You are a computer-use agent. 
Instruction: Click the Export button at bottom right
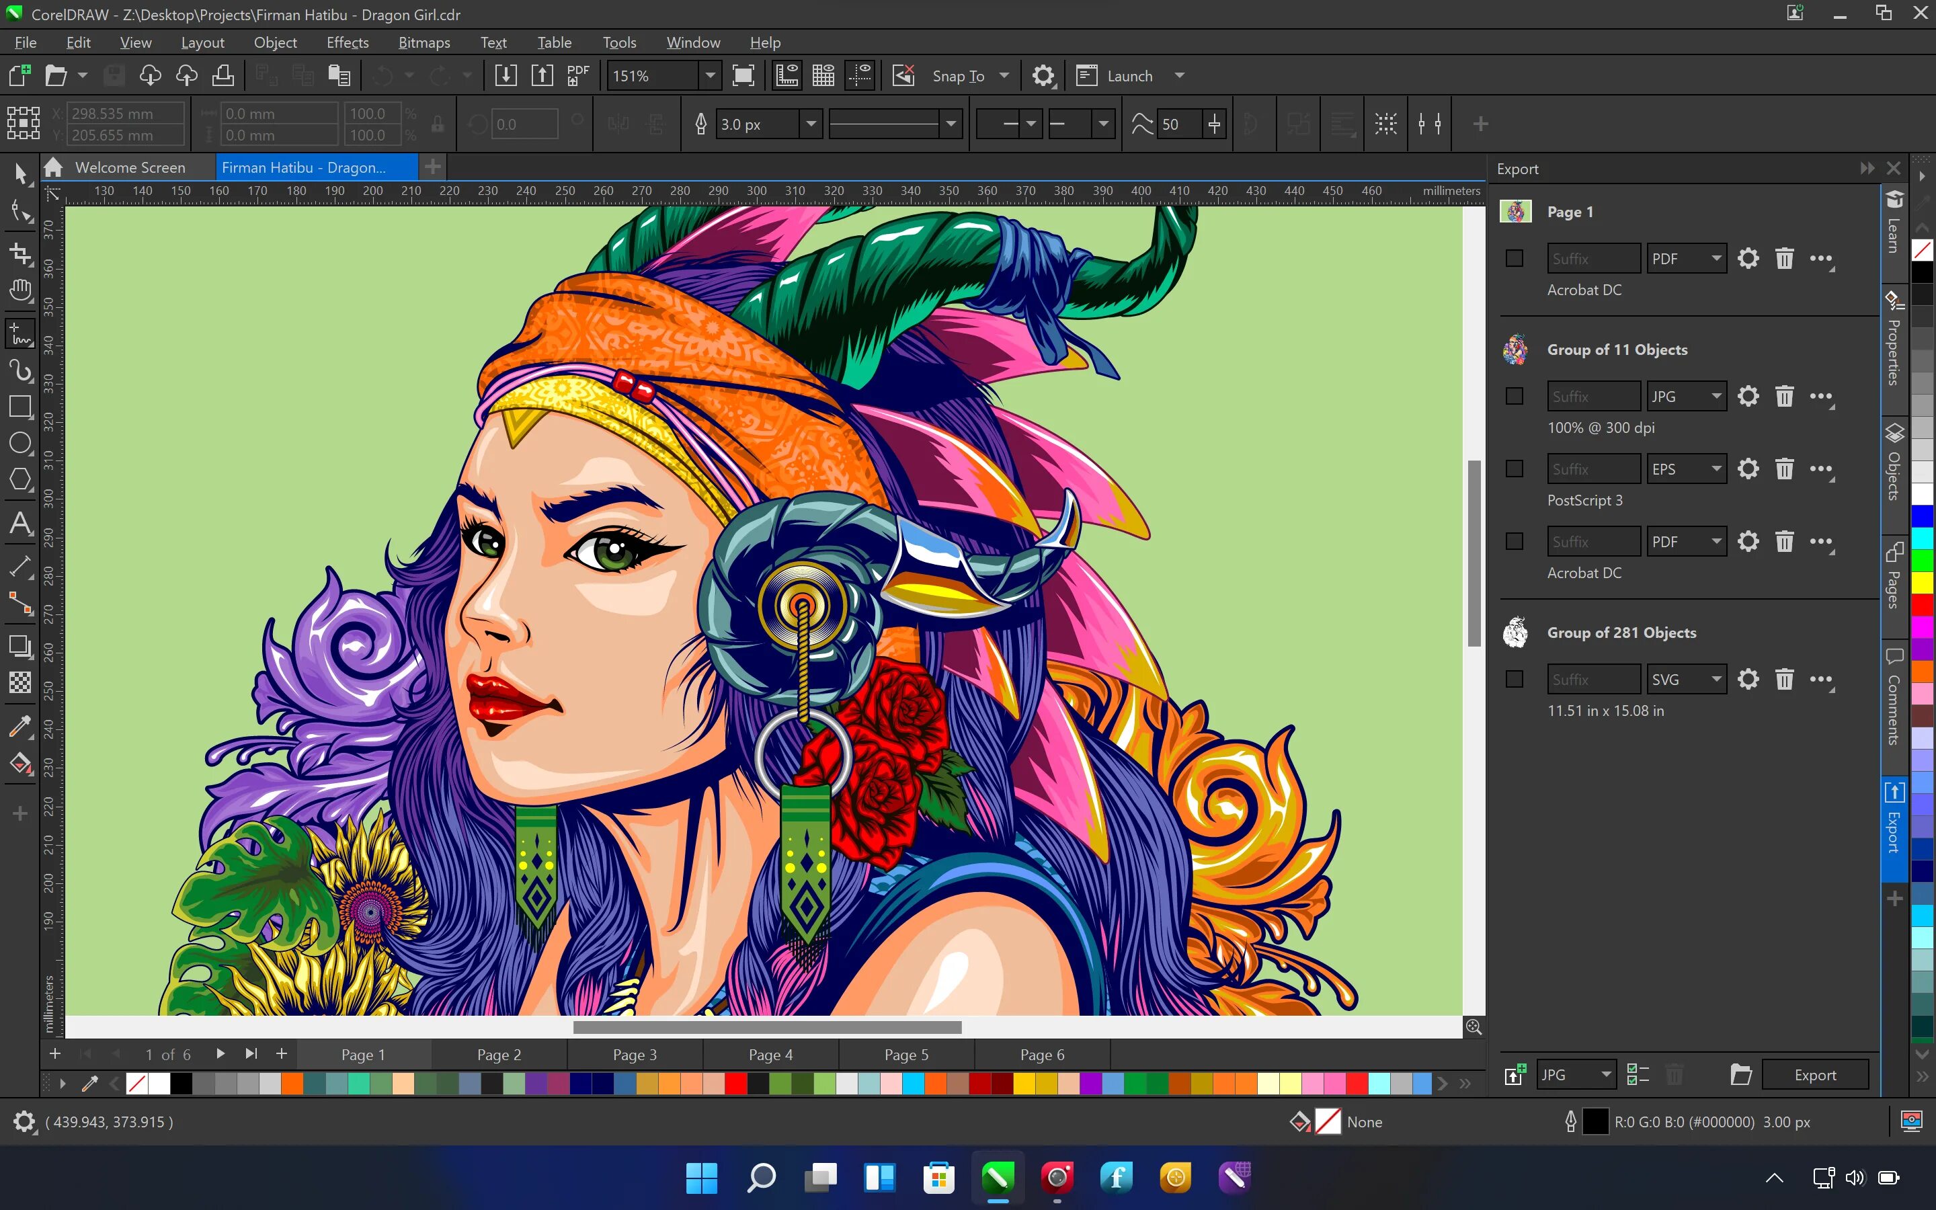(1815, 1074)
